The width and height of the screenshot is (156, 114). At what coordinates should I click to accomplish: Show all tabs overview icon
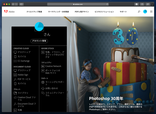pos(148,4)
